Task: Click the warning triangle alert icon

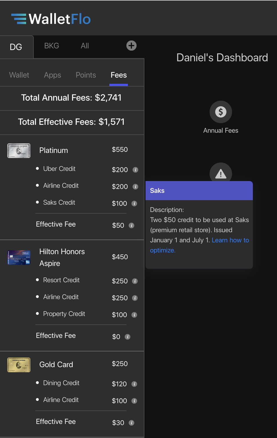Action: pyautogui.click(x=221, y=173)
